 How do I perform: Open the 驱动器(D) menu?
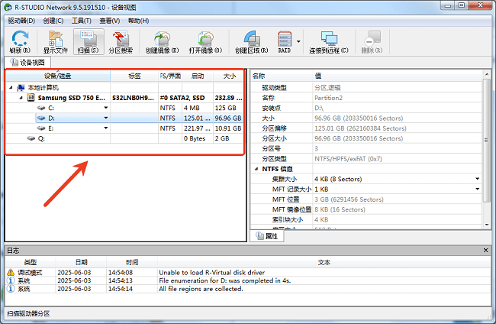[21, 21]
